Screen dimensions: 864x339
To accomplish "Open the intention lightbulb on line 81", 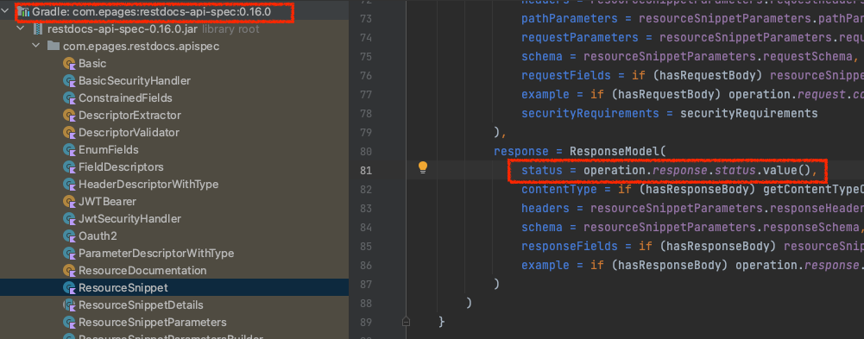I will [423, 167].
